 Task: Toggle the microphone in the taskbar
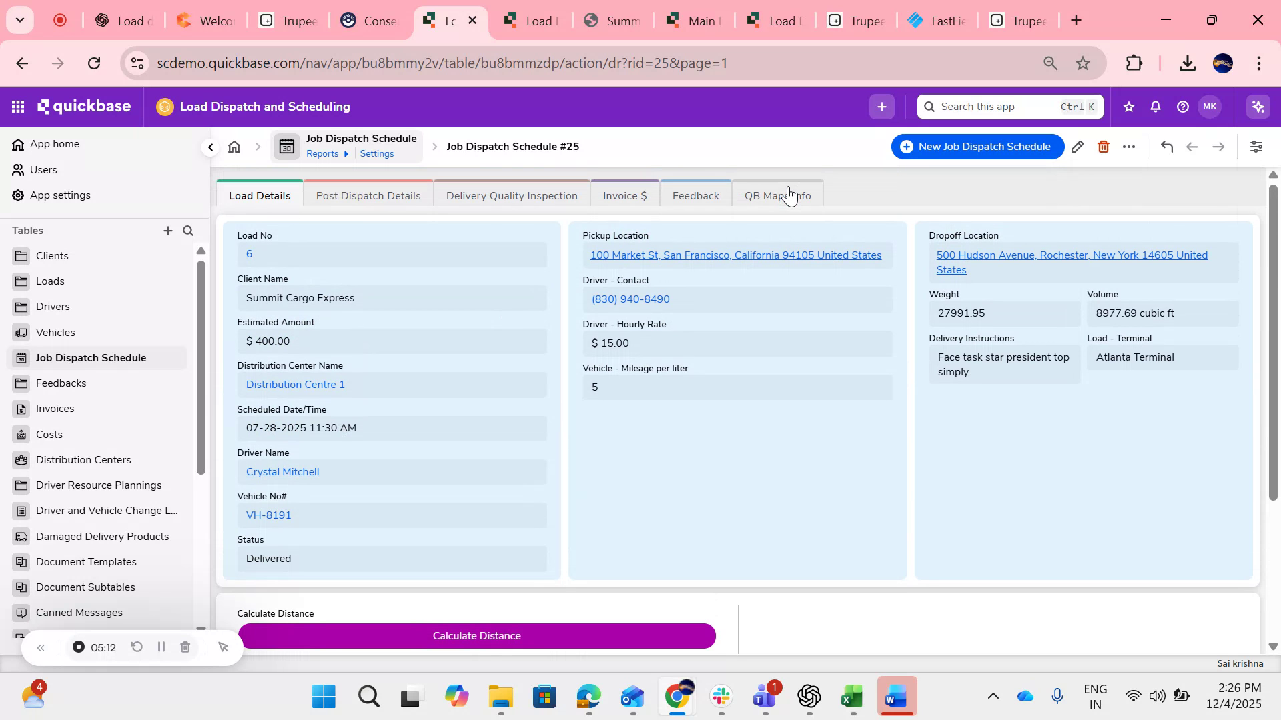click(1058, 695)
